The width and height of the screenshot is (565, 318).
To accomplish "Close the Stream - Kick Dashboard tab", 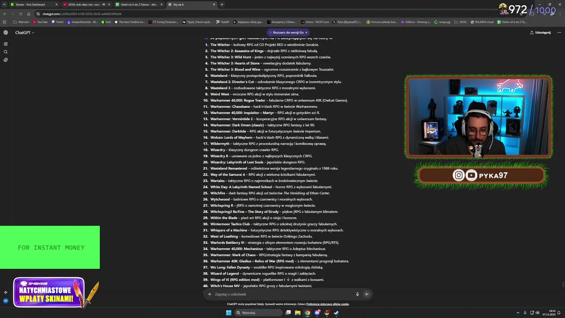I will coord(56,4).
